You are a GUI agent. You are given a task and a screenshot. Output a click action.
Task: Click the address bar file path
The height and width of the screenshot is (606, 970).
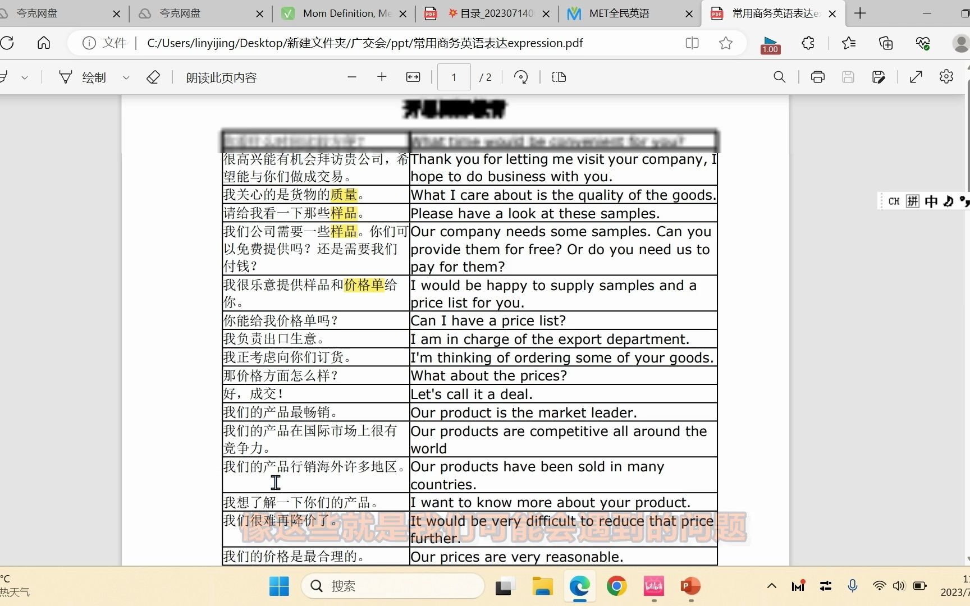(x=365, y=43)
